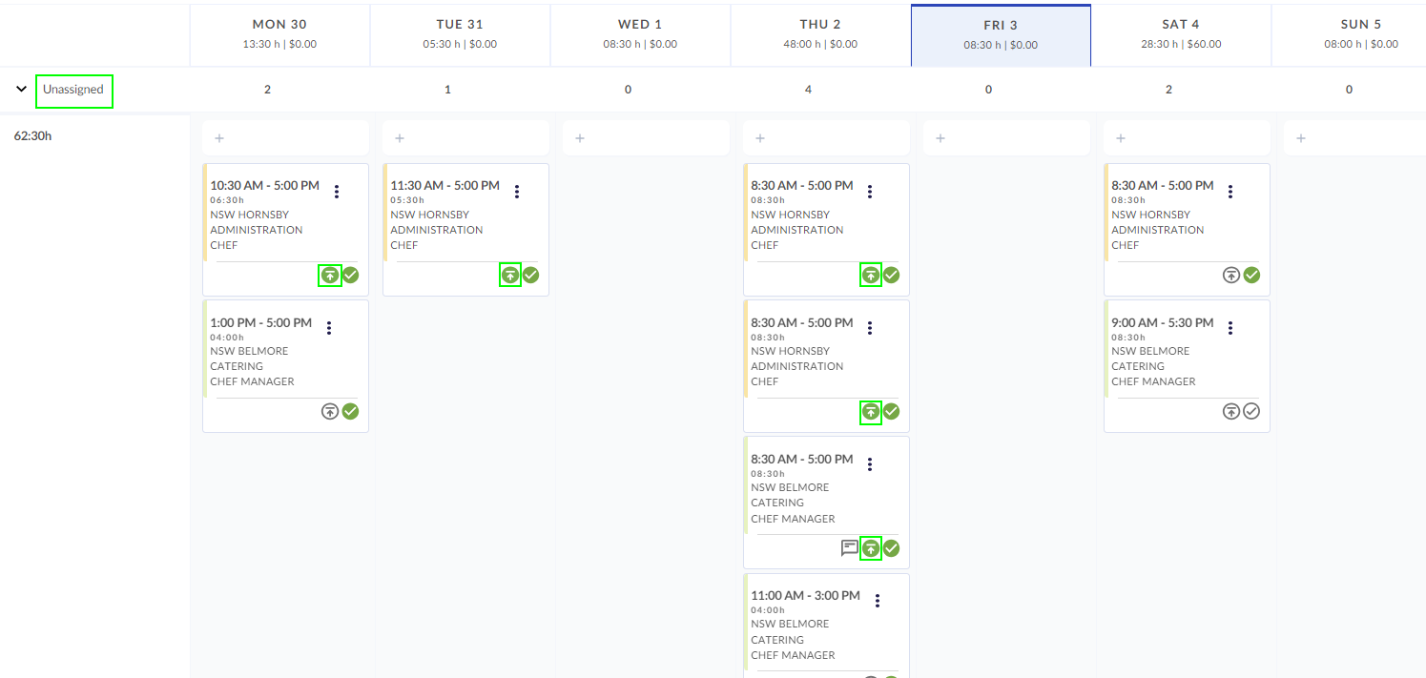Open three-dot menu on Monday 10:30 AM shift
Viewport: 1426px width, 678px height.
(x=337, y=192)
